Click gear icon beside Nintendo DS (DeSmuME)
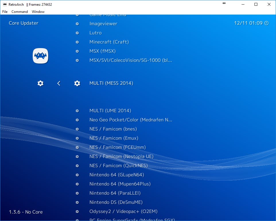 point(77,202)
